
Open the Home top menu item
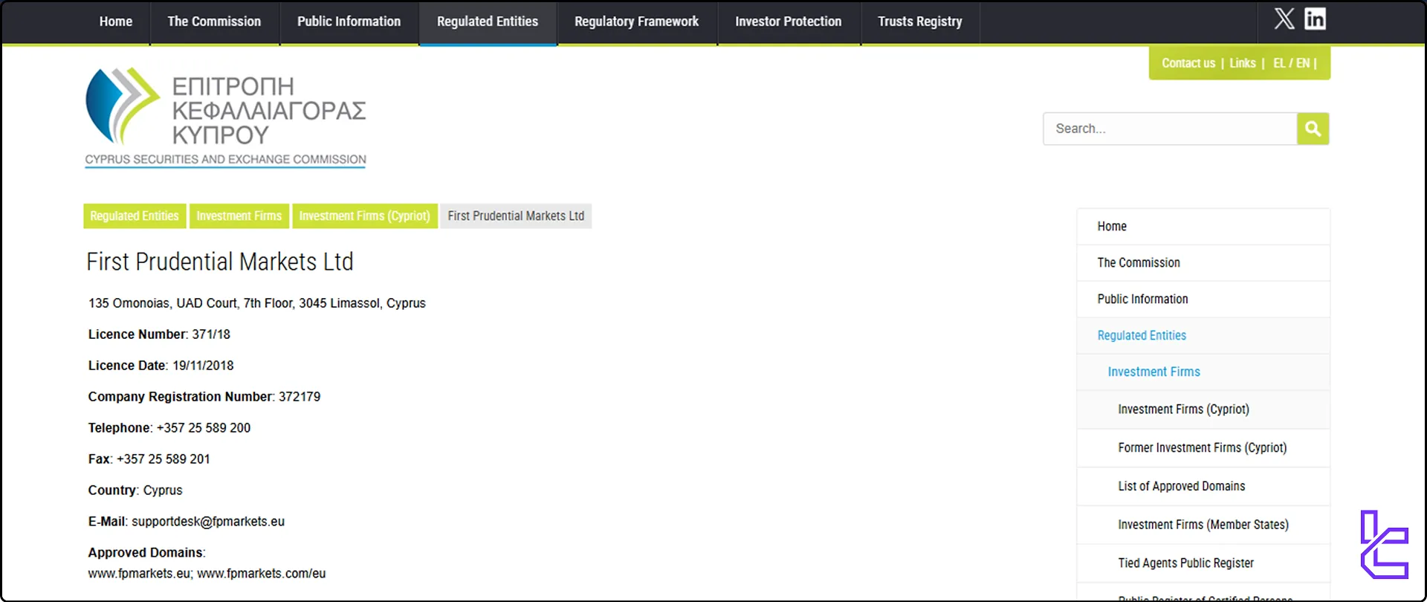[116, 22]
